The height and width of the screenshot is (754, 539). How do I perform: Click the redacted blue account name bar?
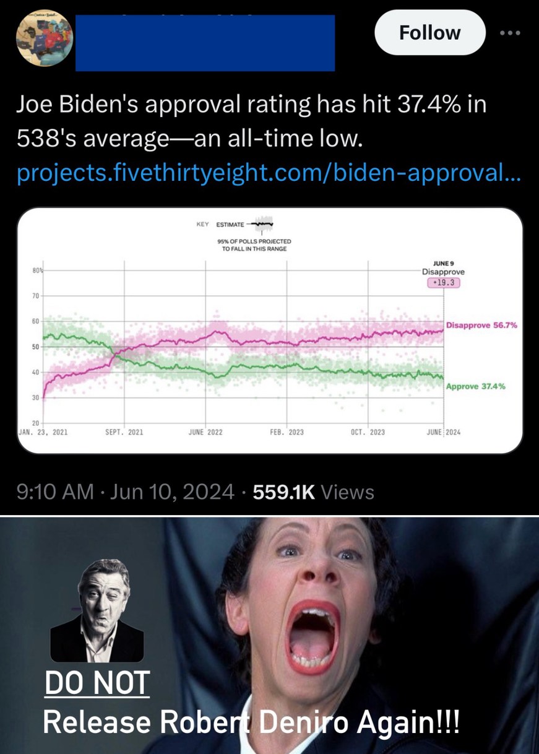click(205, 43)
